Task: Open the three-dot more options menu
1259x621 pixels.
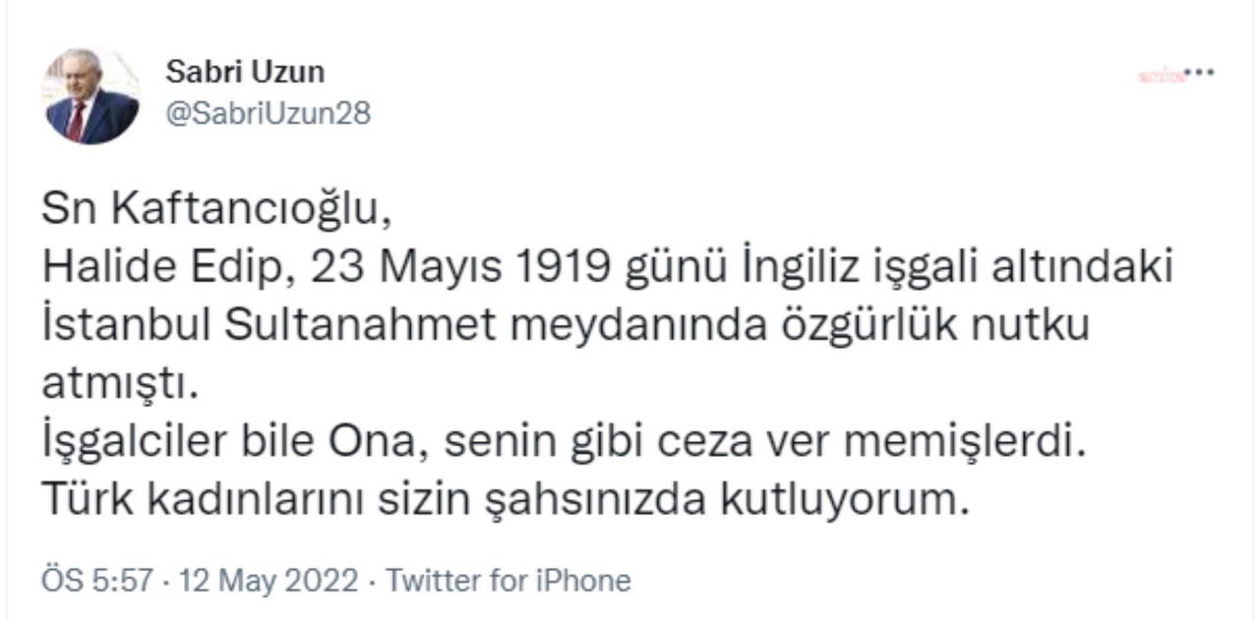Action: pos(1199,74)
